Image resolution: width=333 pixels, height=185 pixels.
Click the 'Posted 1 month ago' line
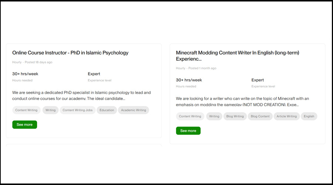pos(202,68)
